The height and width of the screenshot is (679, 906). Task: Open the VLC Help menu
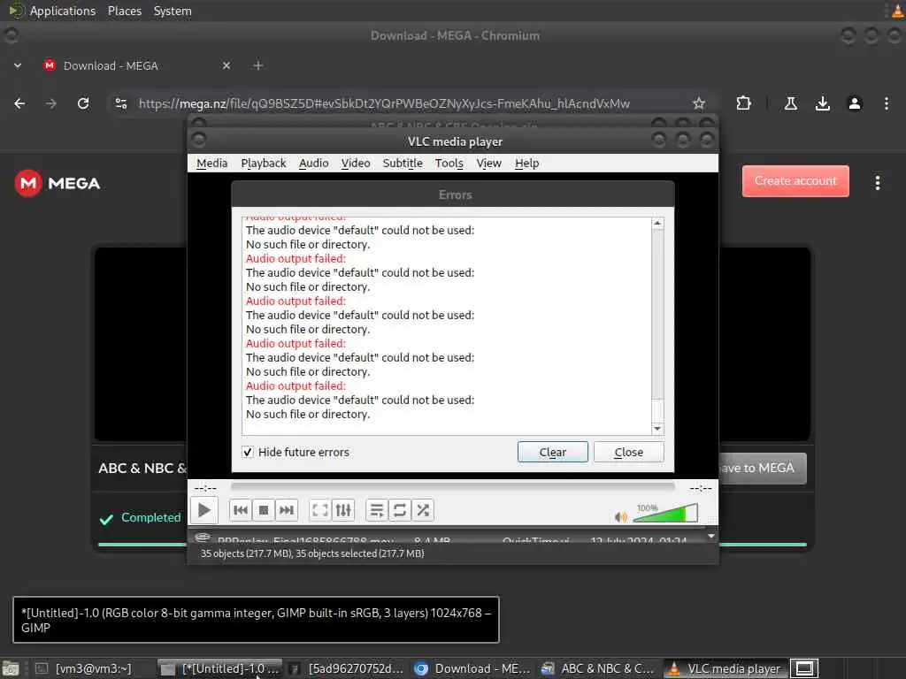[527, 164]
